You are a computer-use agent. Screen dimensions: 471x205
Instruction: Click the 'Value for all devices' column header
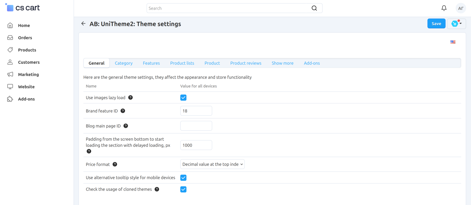click(x=198, y=86)
